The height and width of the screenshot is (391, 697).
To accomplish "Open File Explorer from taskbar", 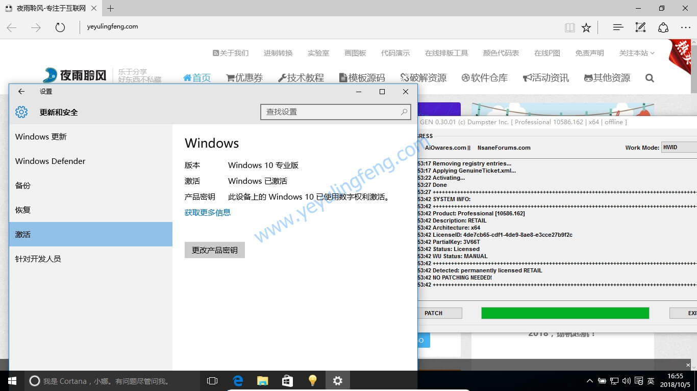I will [x=263, y=381].
